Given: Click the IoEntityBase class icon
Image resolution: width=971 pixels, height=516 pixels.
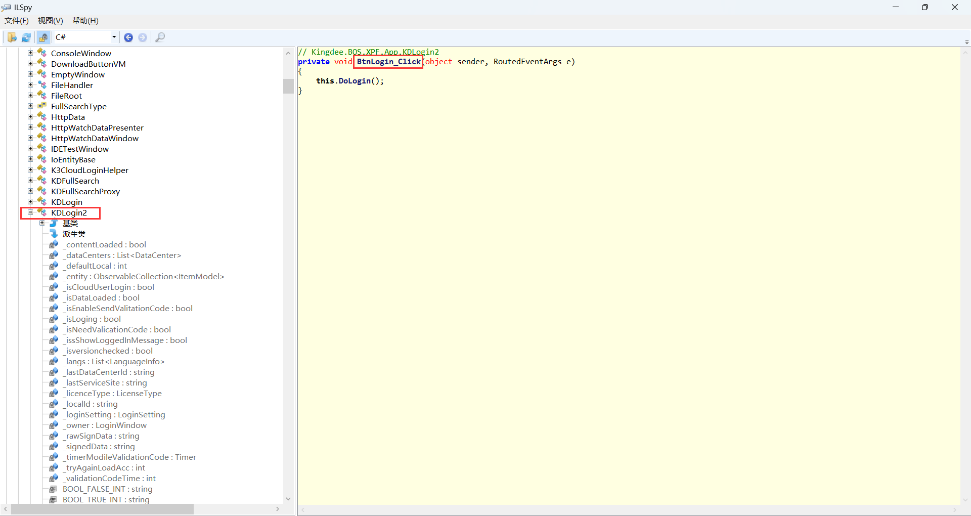Looking at the screenshot, I should [x=42, y=159].
